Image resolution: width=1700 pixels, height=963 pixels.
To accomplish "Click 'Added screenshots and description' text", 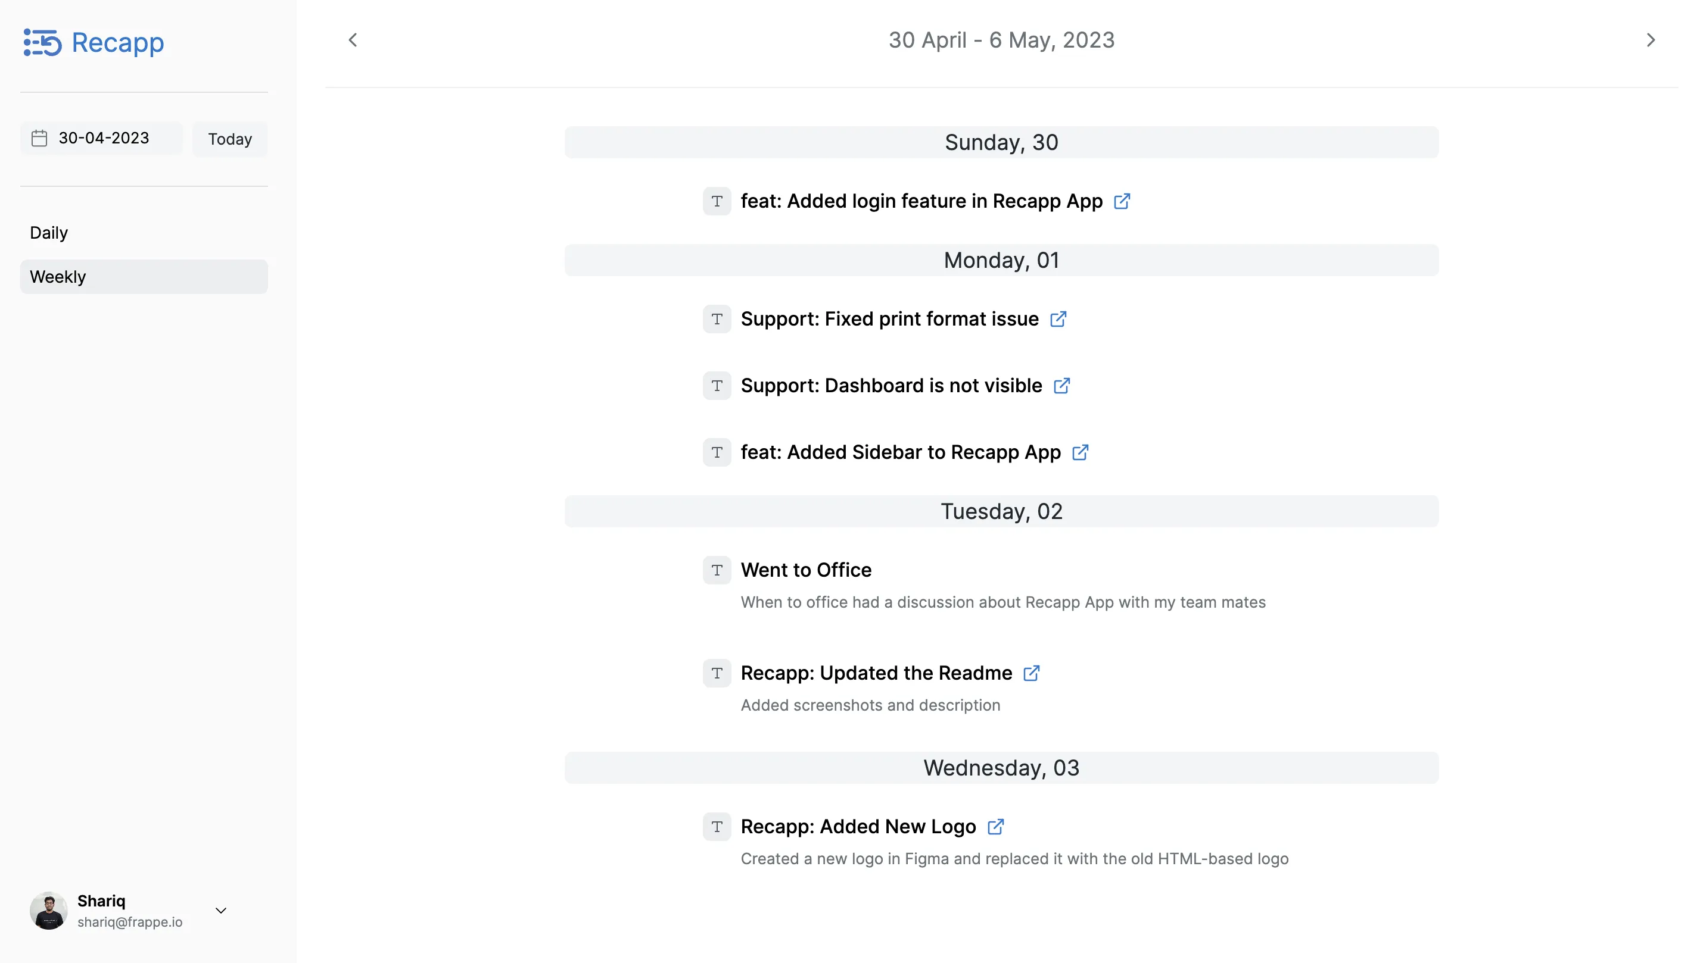I will click(870, 706).
